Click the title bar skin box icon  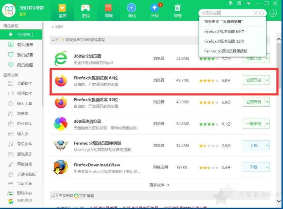click(x=231, y=3)
